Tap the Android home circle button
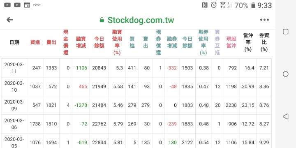 coord(285,74)
